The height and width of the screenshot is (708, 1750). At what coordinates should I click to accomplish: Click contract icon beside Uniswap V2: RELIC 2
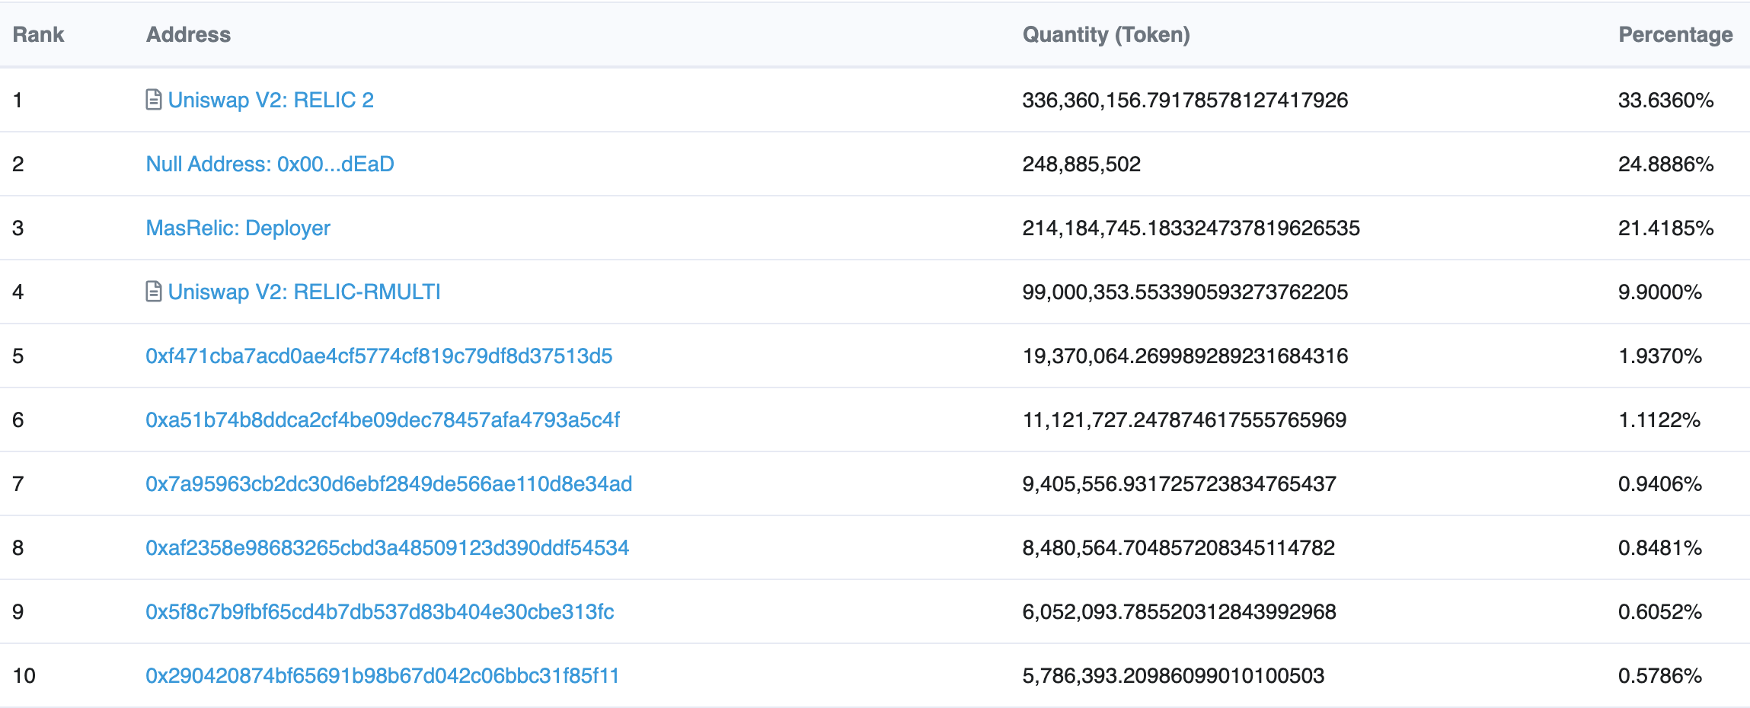[153, 100]
